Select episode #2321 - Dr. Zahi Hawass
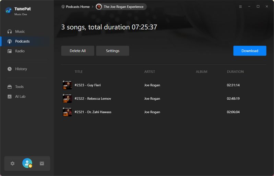Viewport: 274px width, 176px height. 93,112
